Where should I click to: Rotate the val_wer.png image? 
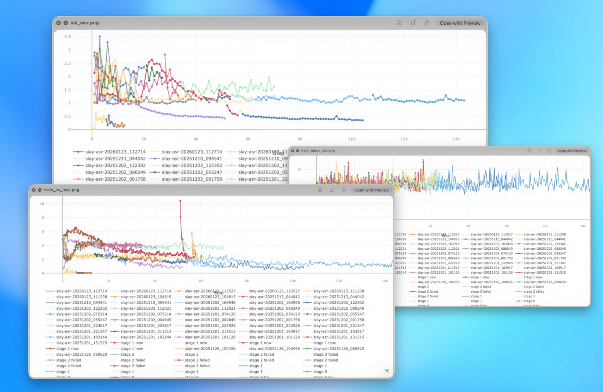click(413, 23)
